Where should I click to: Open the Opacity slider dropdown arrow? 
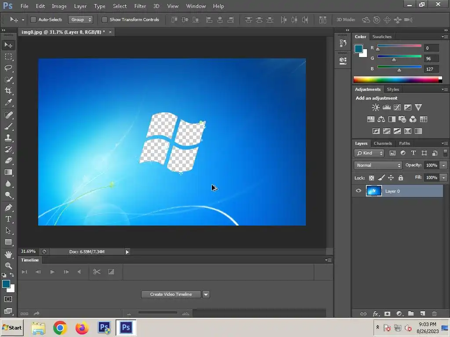(443, 165)
